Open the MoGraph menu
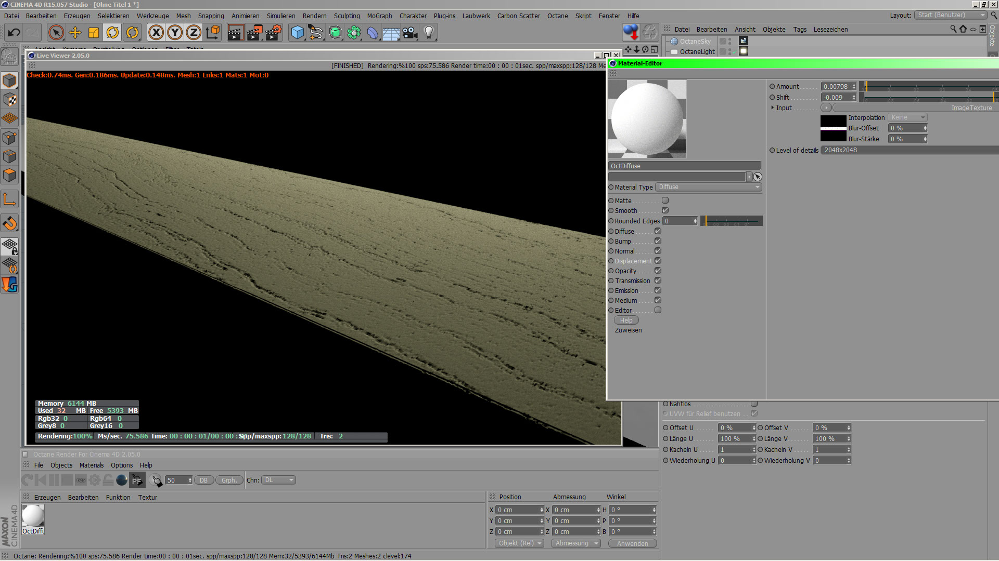This screenshot has height=561, width=999. (x=379, y=16)
